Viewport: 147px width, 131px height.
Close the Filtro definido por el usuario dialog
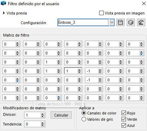click(x=144, y=3)
